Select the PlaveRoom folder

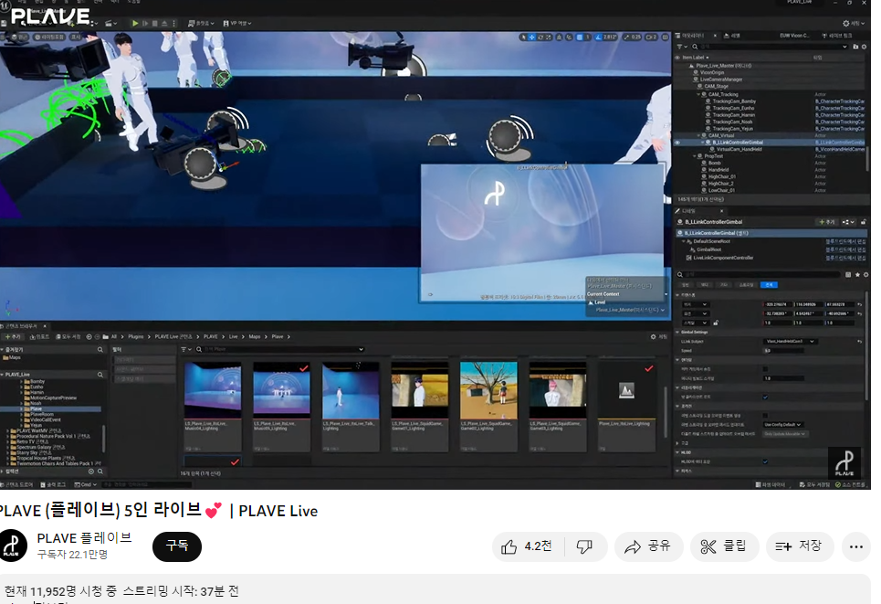point(41,415)
